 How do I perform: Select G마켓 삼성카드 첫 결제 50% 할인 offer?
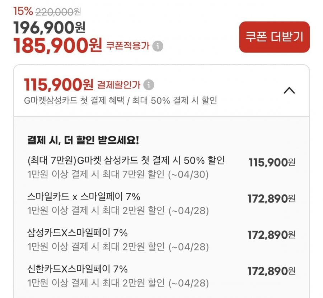[126, 160]
